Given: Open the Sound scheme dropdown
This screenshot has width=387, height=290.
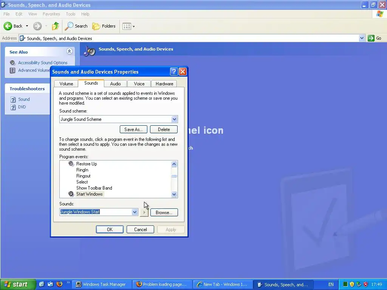Looking at the screenshot, I should click(x=174, y=119).
